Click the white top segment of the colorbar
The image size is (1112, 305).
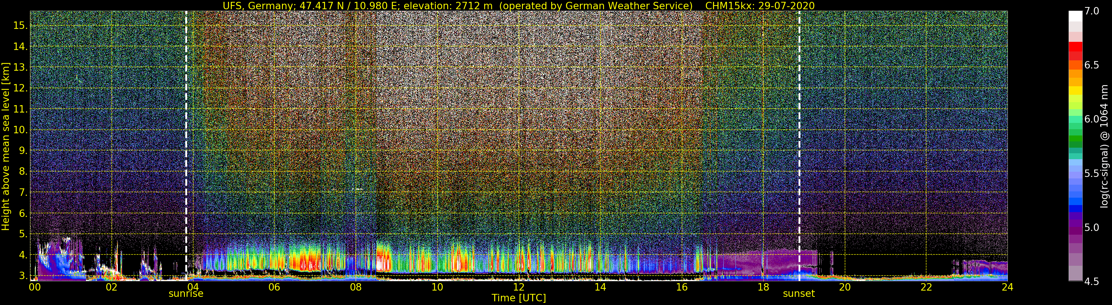click(x=1075, y=16)
